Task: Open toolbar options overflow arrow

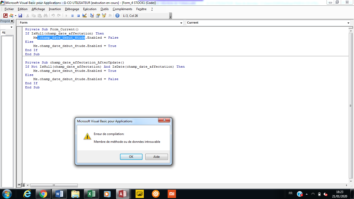Action: [x=171, y=16]
